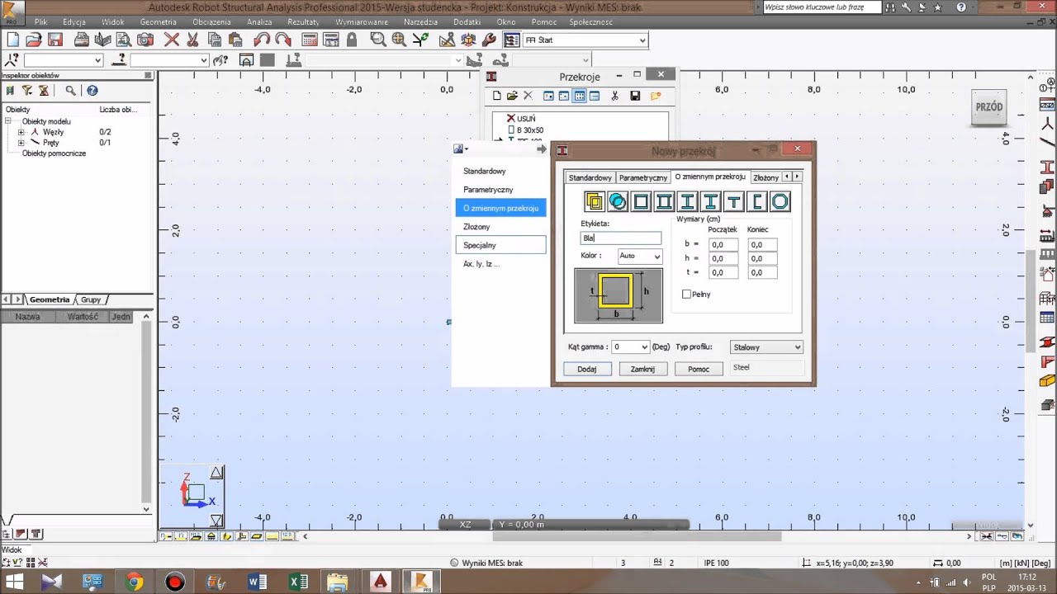Open the Kolor Auto dropdown
This screenshot has width=1057, height=594.
[640, 256]
